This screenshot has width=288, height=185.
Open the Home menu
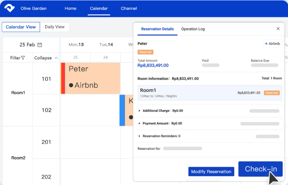point(70,9)
